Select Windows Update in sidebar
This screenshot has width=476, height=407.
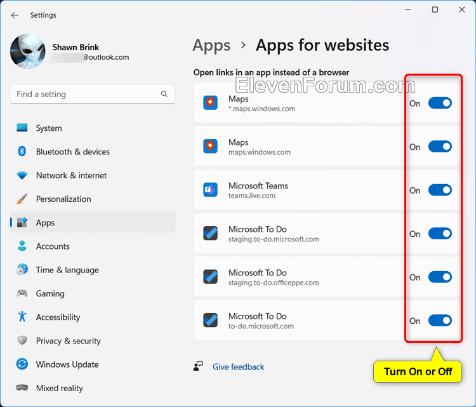(93, 364)
